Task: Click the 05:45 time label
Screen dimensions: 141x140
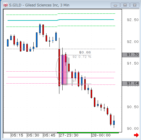Action: (x=49, y=135)
